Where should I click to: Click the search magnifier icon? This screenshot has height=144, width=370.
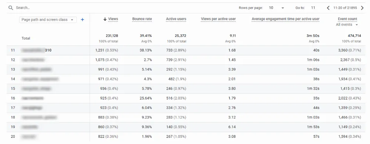click(10, 8)
